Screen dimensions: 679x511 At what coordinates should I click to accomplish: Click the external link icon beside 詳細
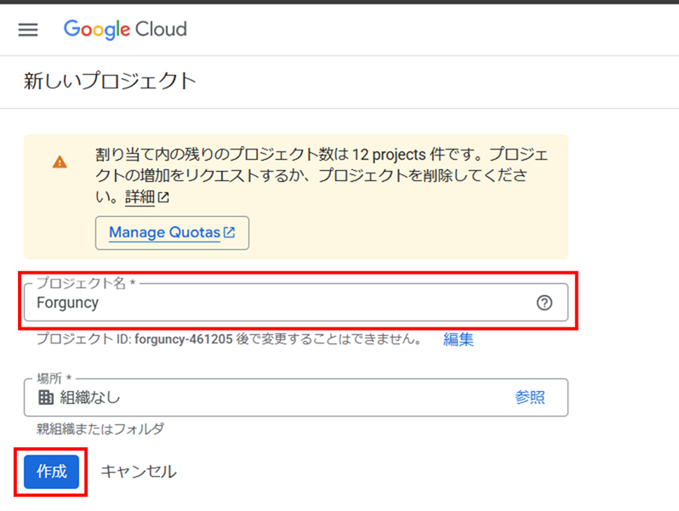click(x=163, y=197)
